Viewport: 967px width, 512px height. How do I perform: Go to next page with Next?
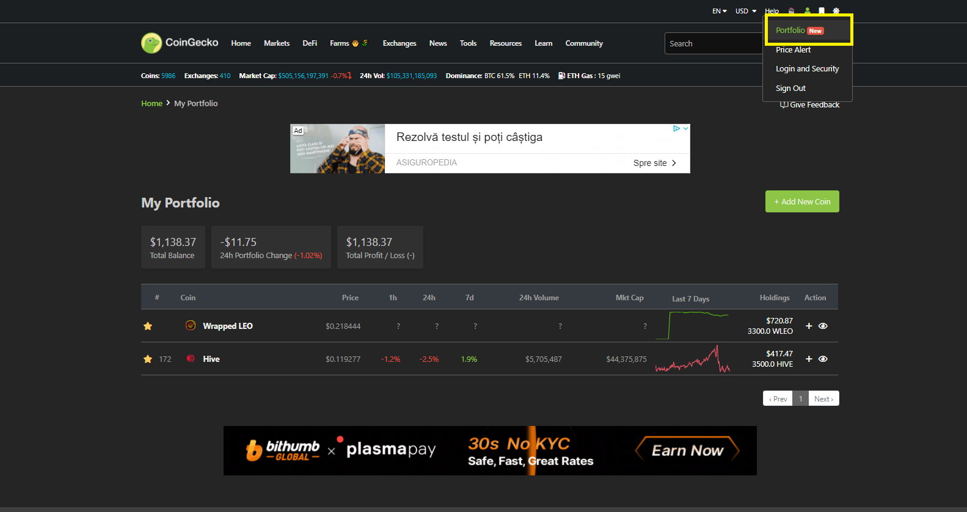point(823,398)
